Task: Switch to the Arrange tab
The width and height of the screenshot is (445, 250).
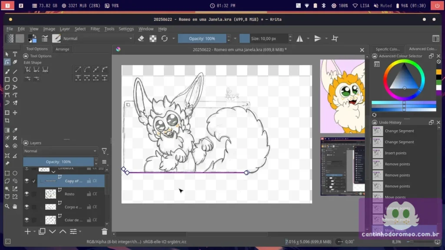Action: [x=62, y=49]
